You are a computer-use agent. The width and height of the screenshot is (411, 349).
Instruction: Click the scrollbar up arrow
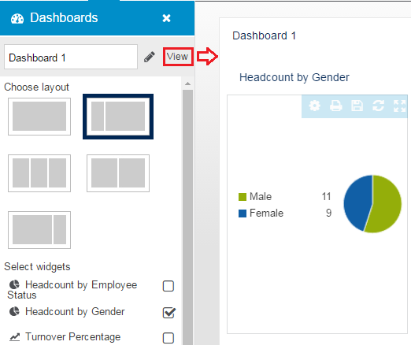tap(187, 84)
